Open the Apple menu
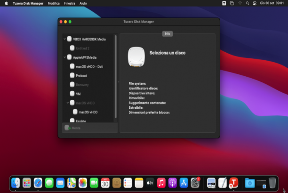 coord(6,3)
